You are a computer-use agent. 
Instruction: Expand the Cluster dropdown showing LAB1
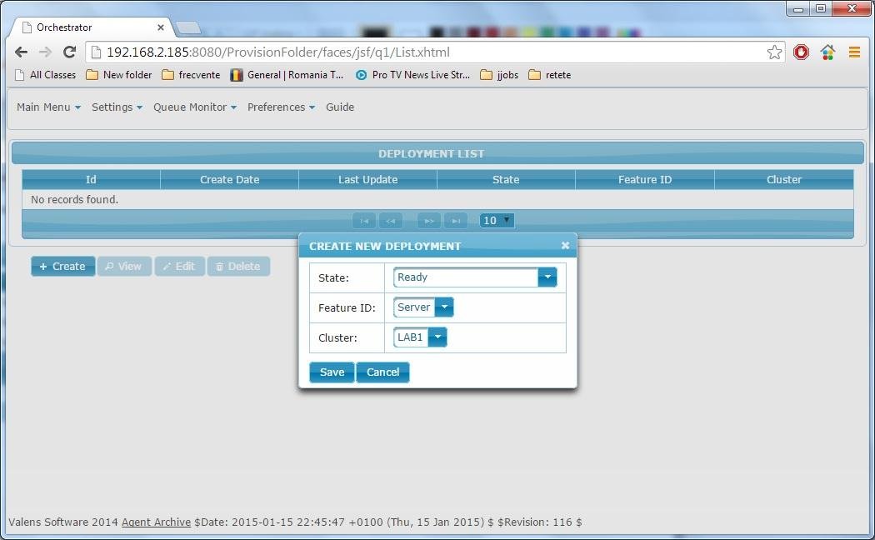pyautogui.click(x=437, y=337)
